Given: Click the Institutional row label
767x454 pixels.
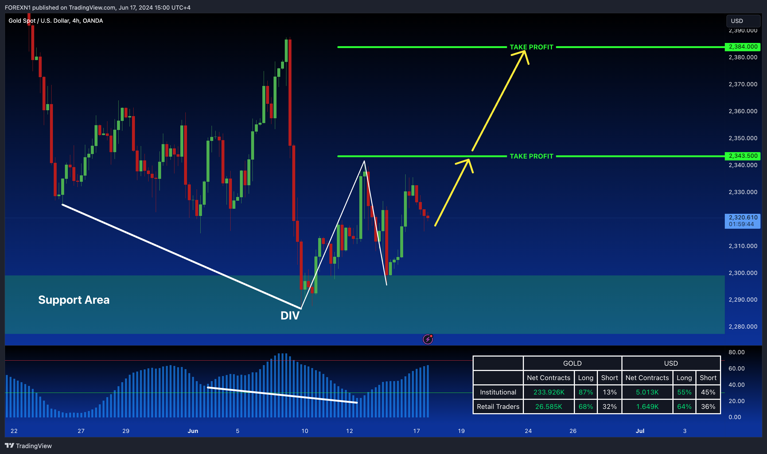Looking at the screenshot, I should click(x=498, y=392).
